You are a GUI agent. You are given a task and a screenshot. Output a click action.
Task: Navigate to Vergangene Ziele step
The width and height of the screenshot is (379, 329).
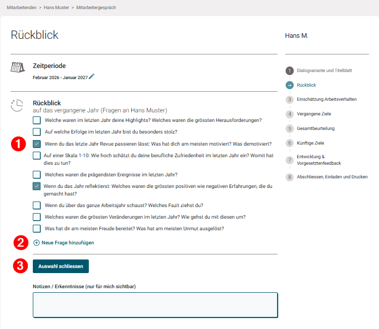click(x=314, y=114)
